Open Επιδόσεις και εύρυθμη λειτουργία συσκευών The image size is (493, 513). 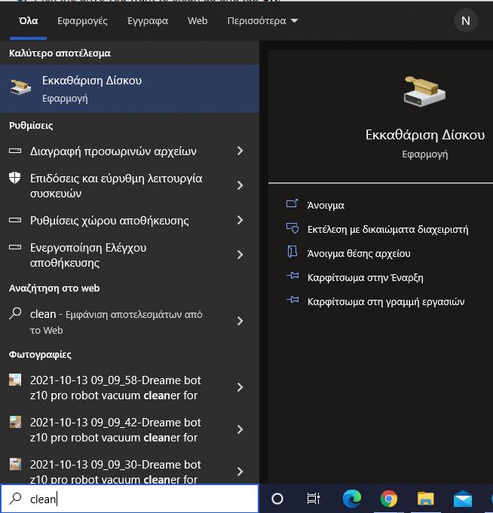(x=116, y=186)
